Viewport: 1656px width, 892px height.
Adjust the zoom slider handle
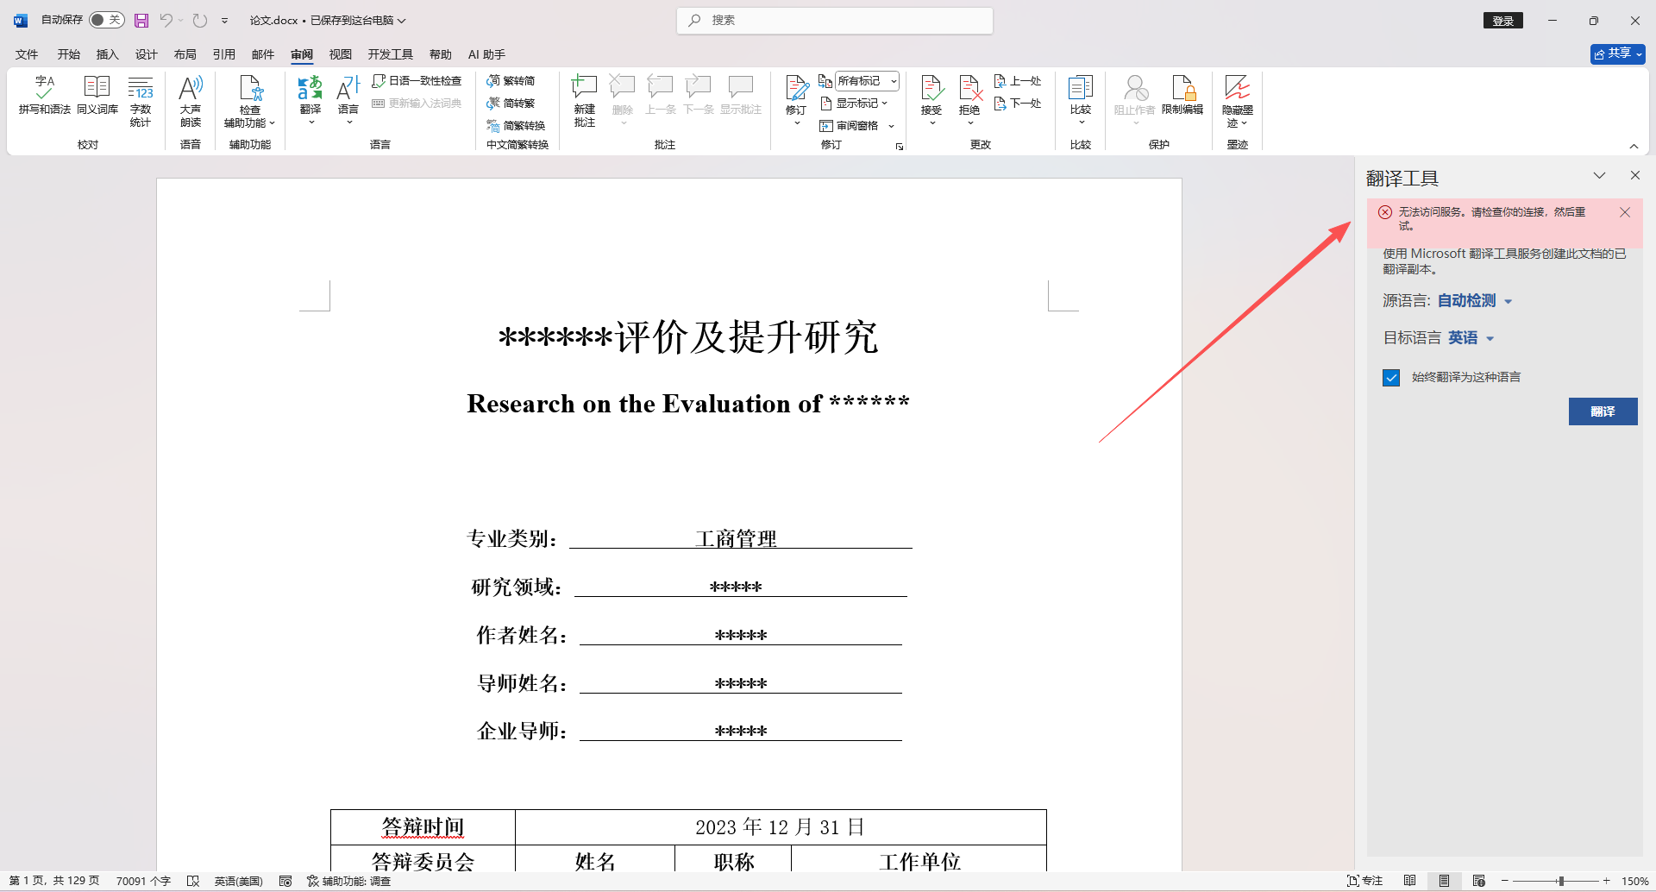pos(1561,881)
